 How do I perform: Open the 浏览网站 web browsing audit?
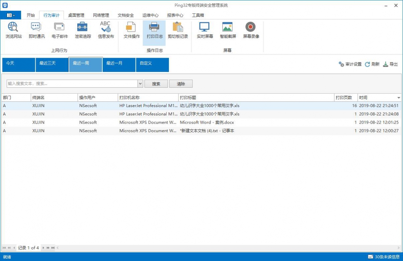(x=13, y=30)
